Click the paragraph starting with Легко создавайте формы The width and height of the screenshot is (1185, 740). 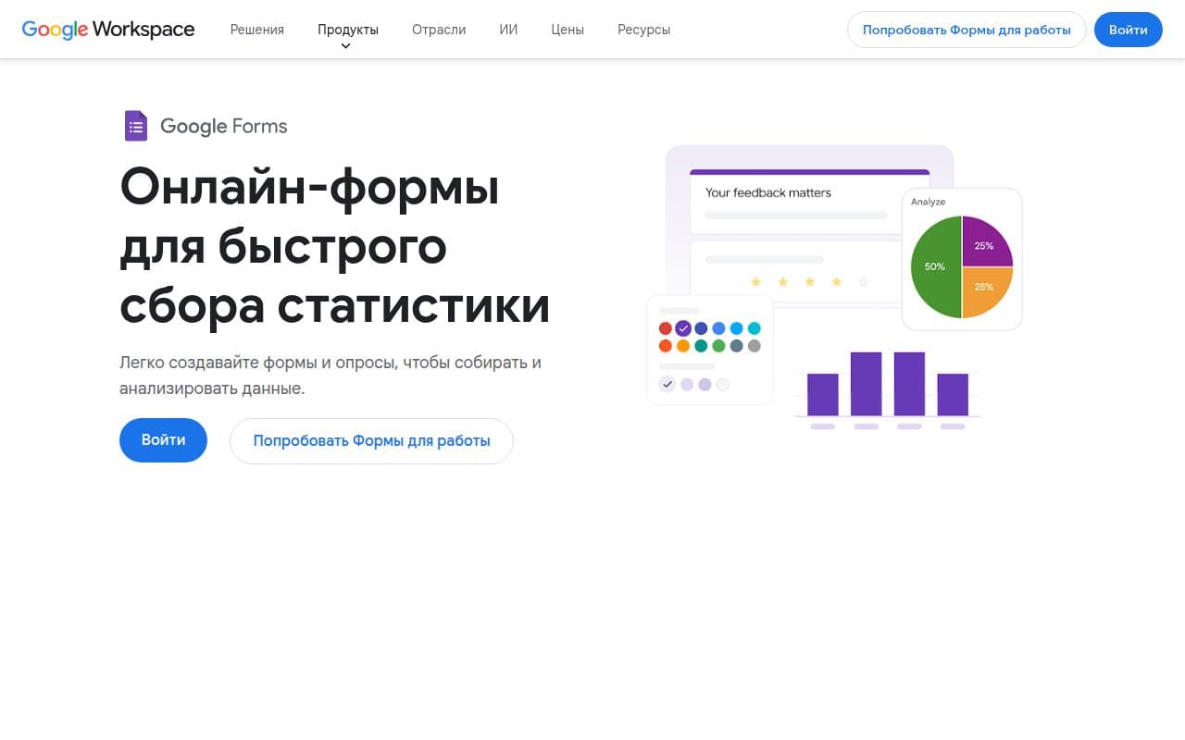click(x=331, y=375)
